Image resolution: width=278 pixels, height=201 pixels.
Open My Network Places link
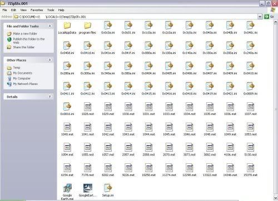coord(26,84)
